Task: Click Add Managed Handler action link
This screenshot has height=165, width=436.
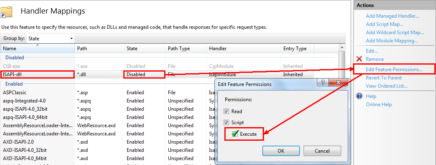Action: pyautogui.click(x=392, y=16)
